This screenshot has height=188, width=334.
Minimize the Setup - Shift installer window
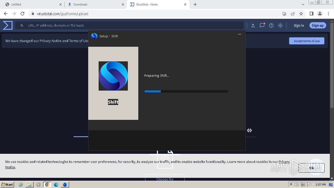click(239, 34)
